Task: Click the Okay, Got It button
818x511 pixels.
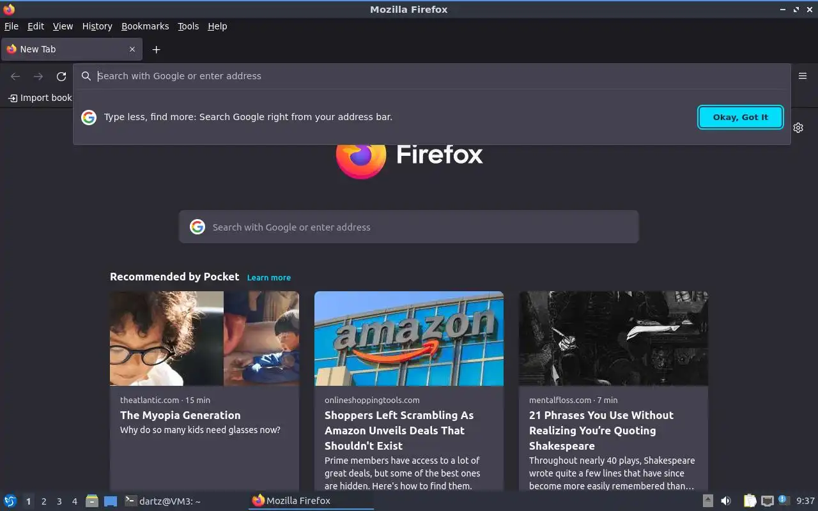Action: click(x=741, y=117)
